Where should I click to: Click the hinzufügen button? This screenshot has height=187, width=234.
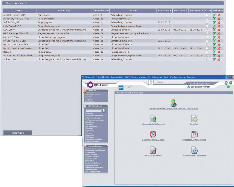coord(18,133)
